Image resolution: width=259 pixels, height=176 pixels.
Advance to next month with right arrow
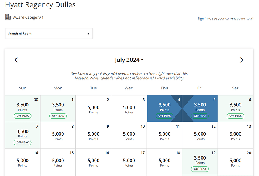(242, 60)
